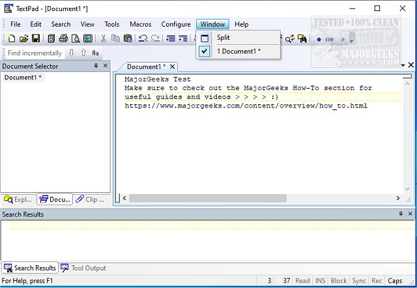Viewport: 417px width, 288px height.
Task: Copy selected text using the toolbar icon
Action: point(115,39)
